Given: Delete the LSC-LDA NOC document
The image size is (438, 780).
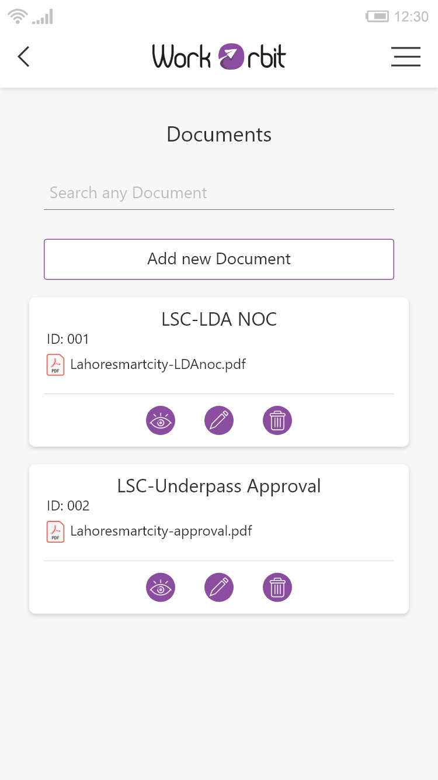Looking at the screenshot, I should 277,420.
